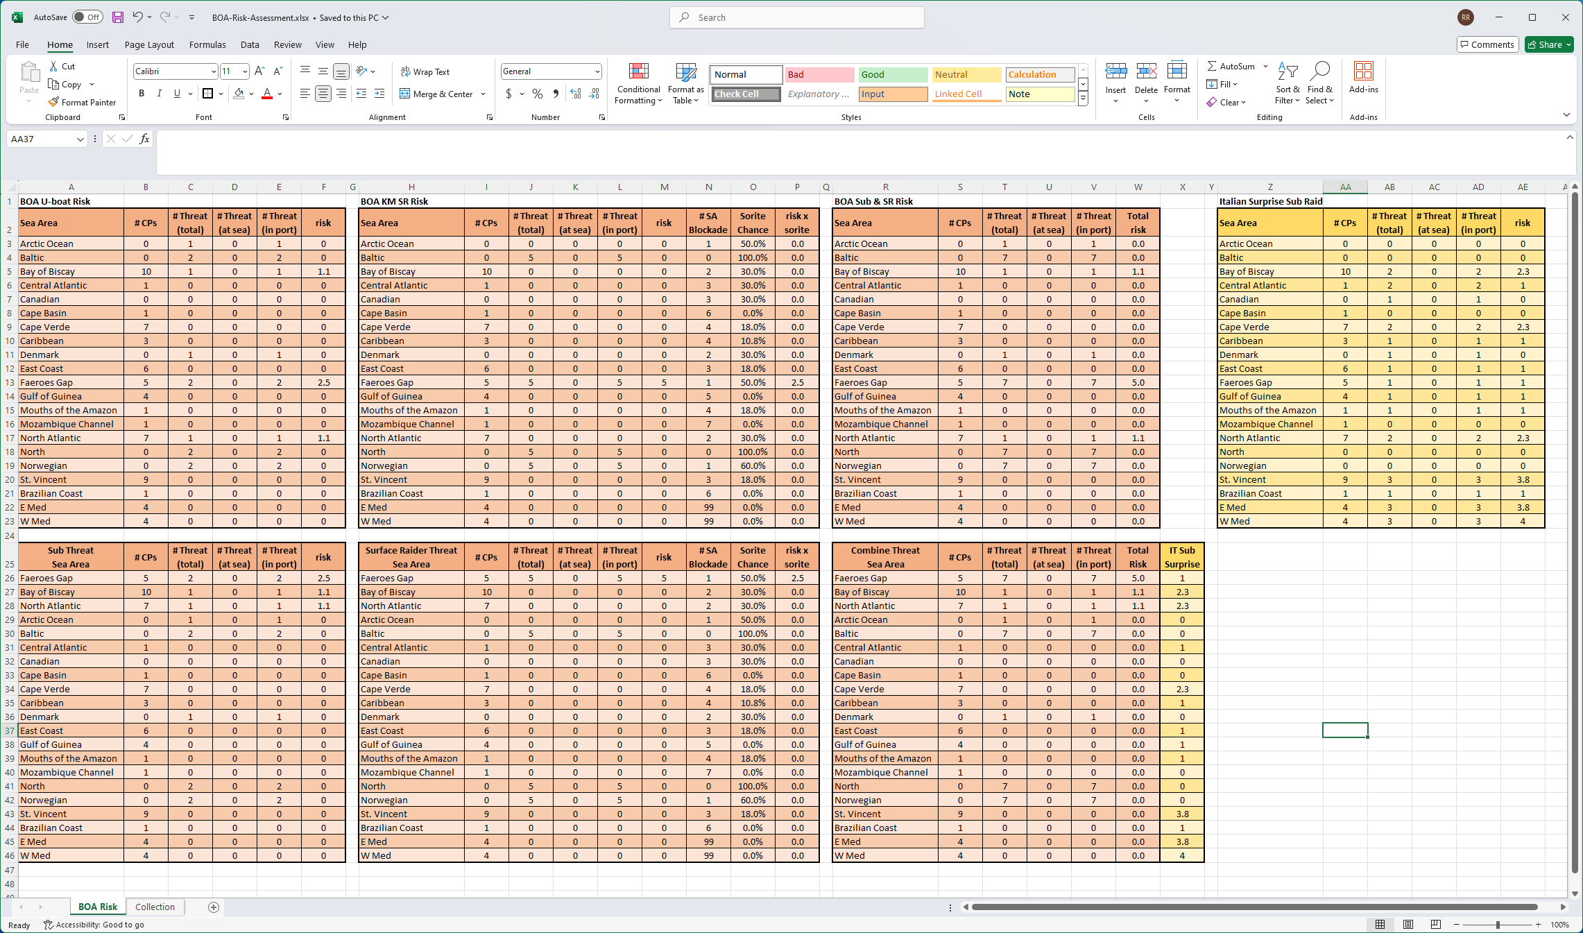Click the Fill Color bucket icon
Screen dimensions: 1583x933
(239, 94)
